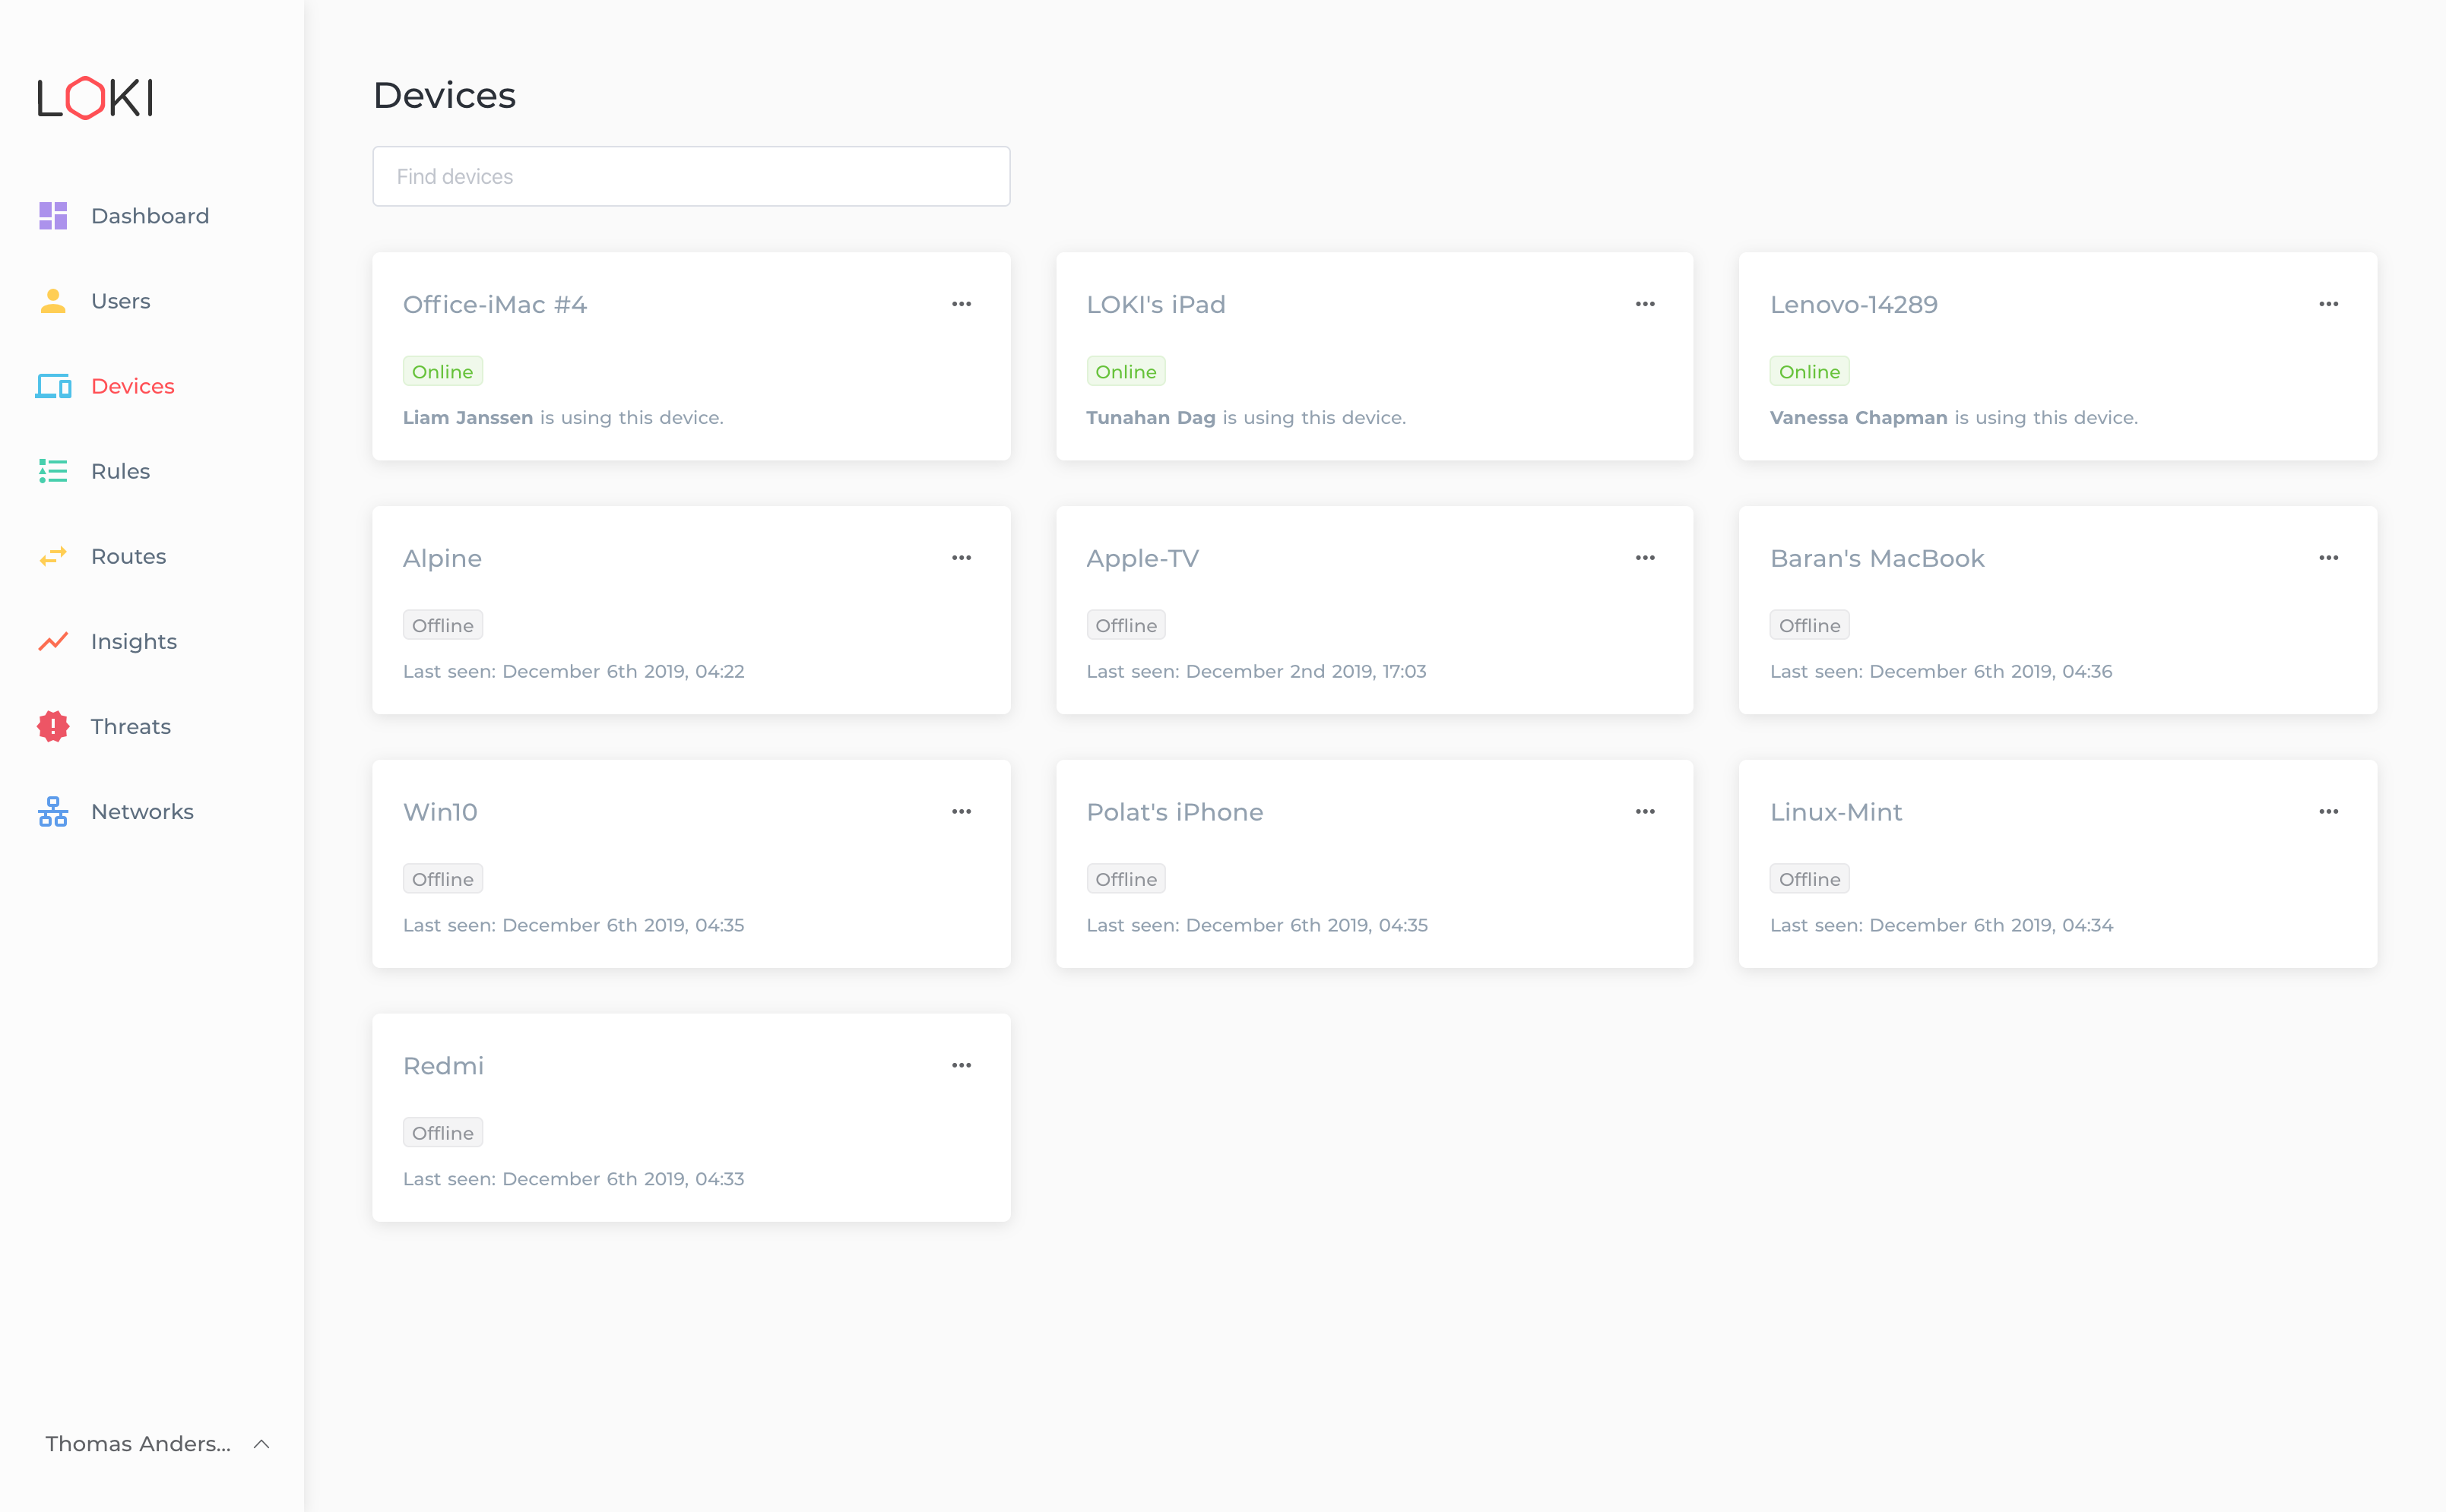Open options menu for Alpine
2446x1512 pixels.
[962, 558]
